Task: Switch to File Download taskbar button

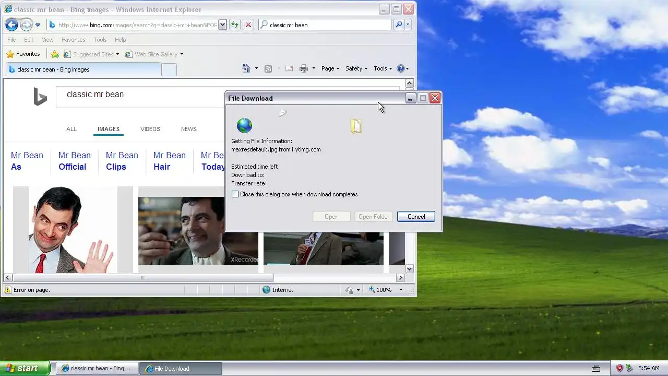Action: coord(181,368)
